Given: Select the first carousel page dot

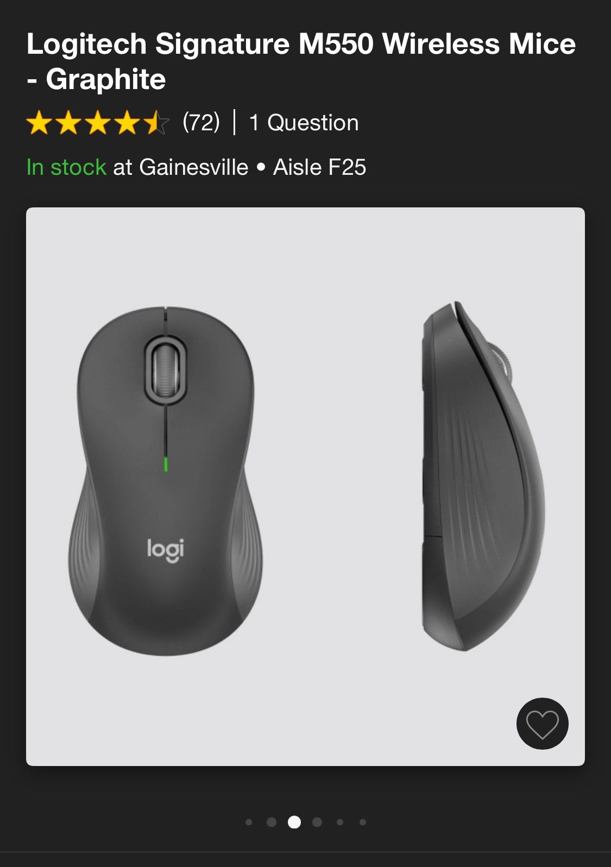Looking at the screenshot, I should tap(249, 822).
